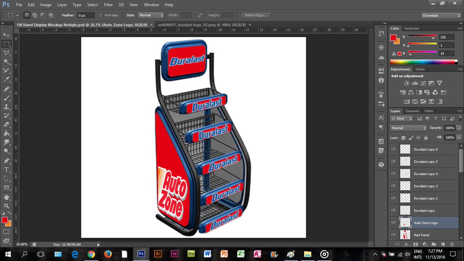Open the selection Style dropdown
Viewport: 464px width, 261px height.
click(151, 15)
